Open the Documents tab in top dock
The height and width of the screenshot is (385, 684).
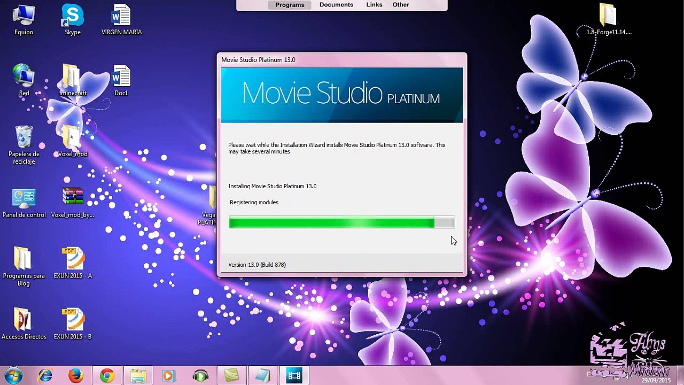point(336,5)
